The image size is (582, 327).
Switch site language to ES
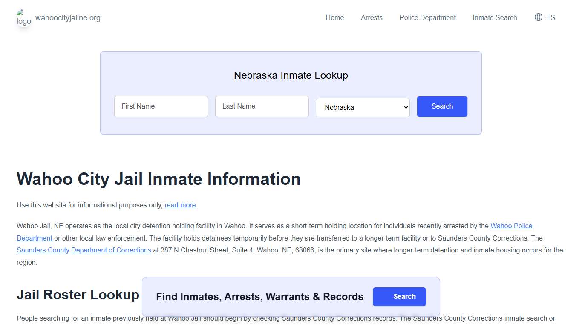click(x=550, y=17)
